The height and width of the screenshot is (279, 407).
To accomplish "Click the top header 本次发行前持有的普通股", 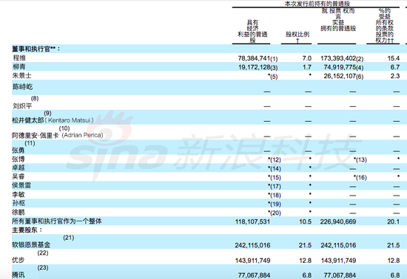I will (317, 4).
